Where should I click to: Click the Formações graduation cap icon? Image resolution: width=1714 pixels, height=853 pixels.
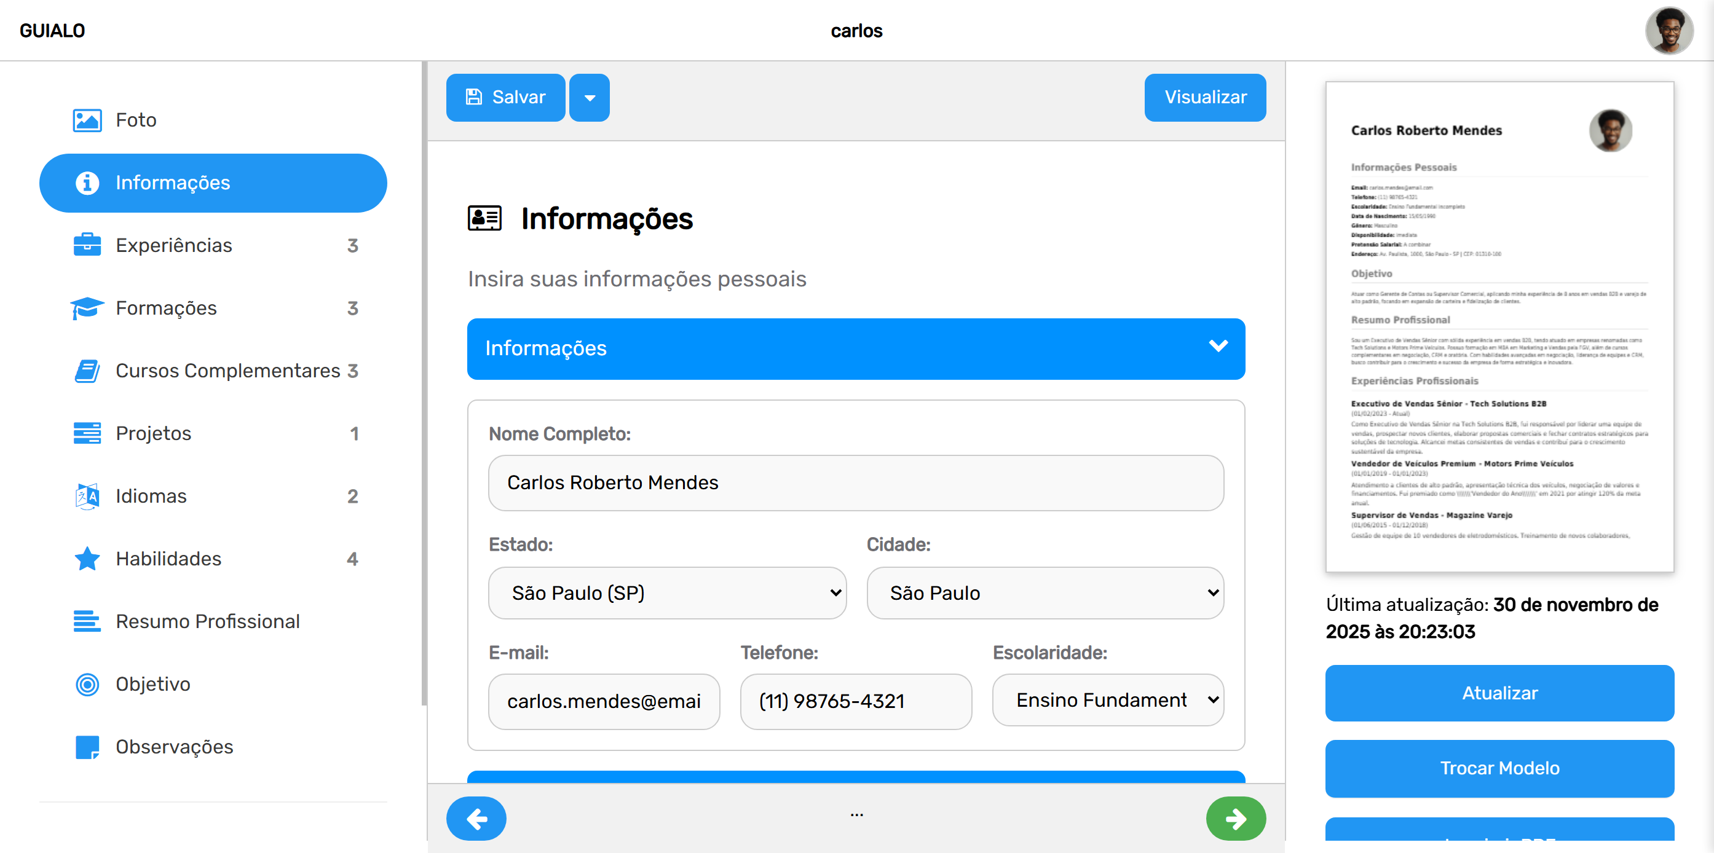[x=87, y=308]
